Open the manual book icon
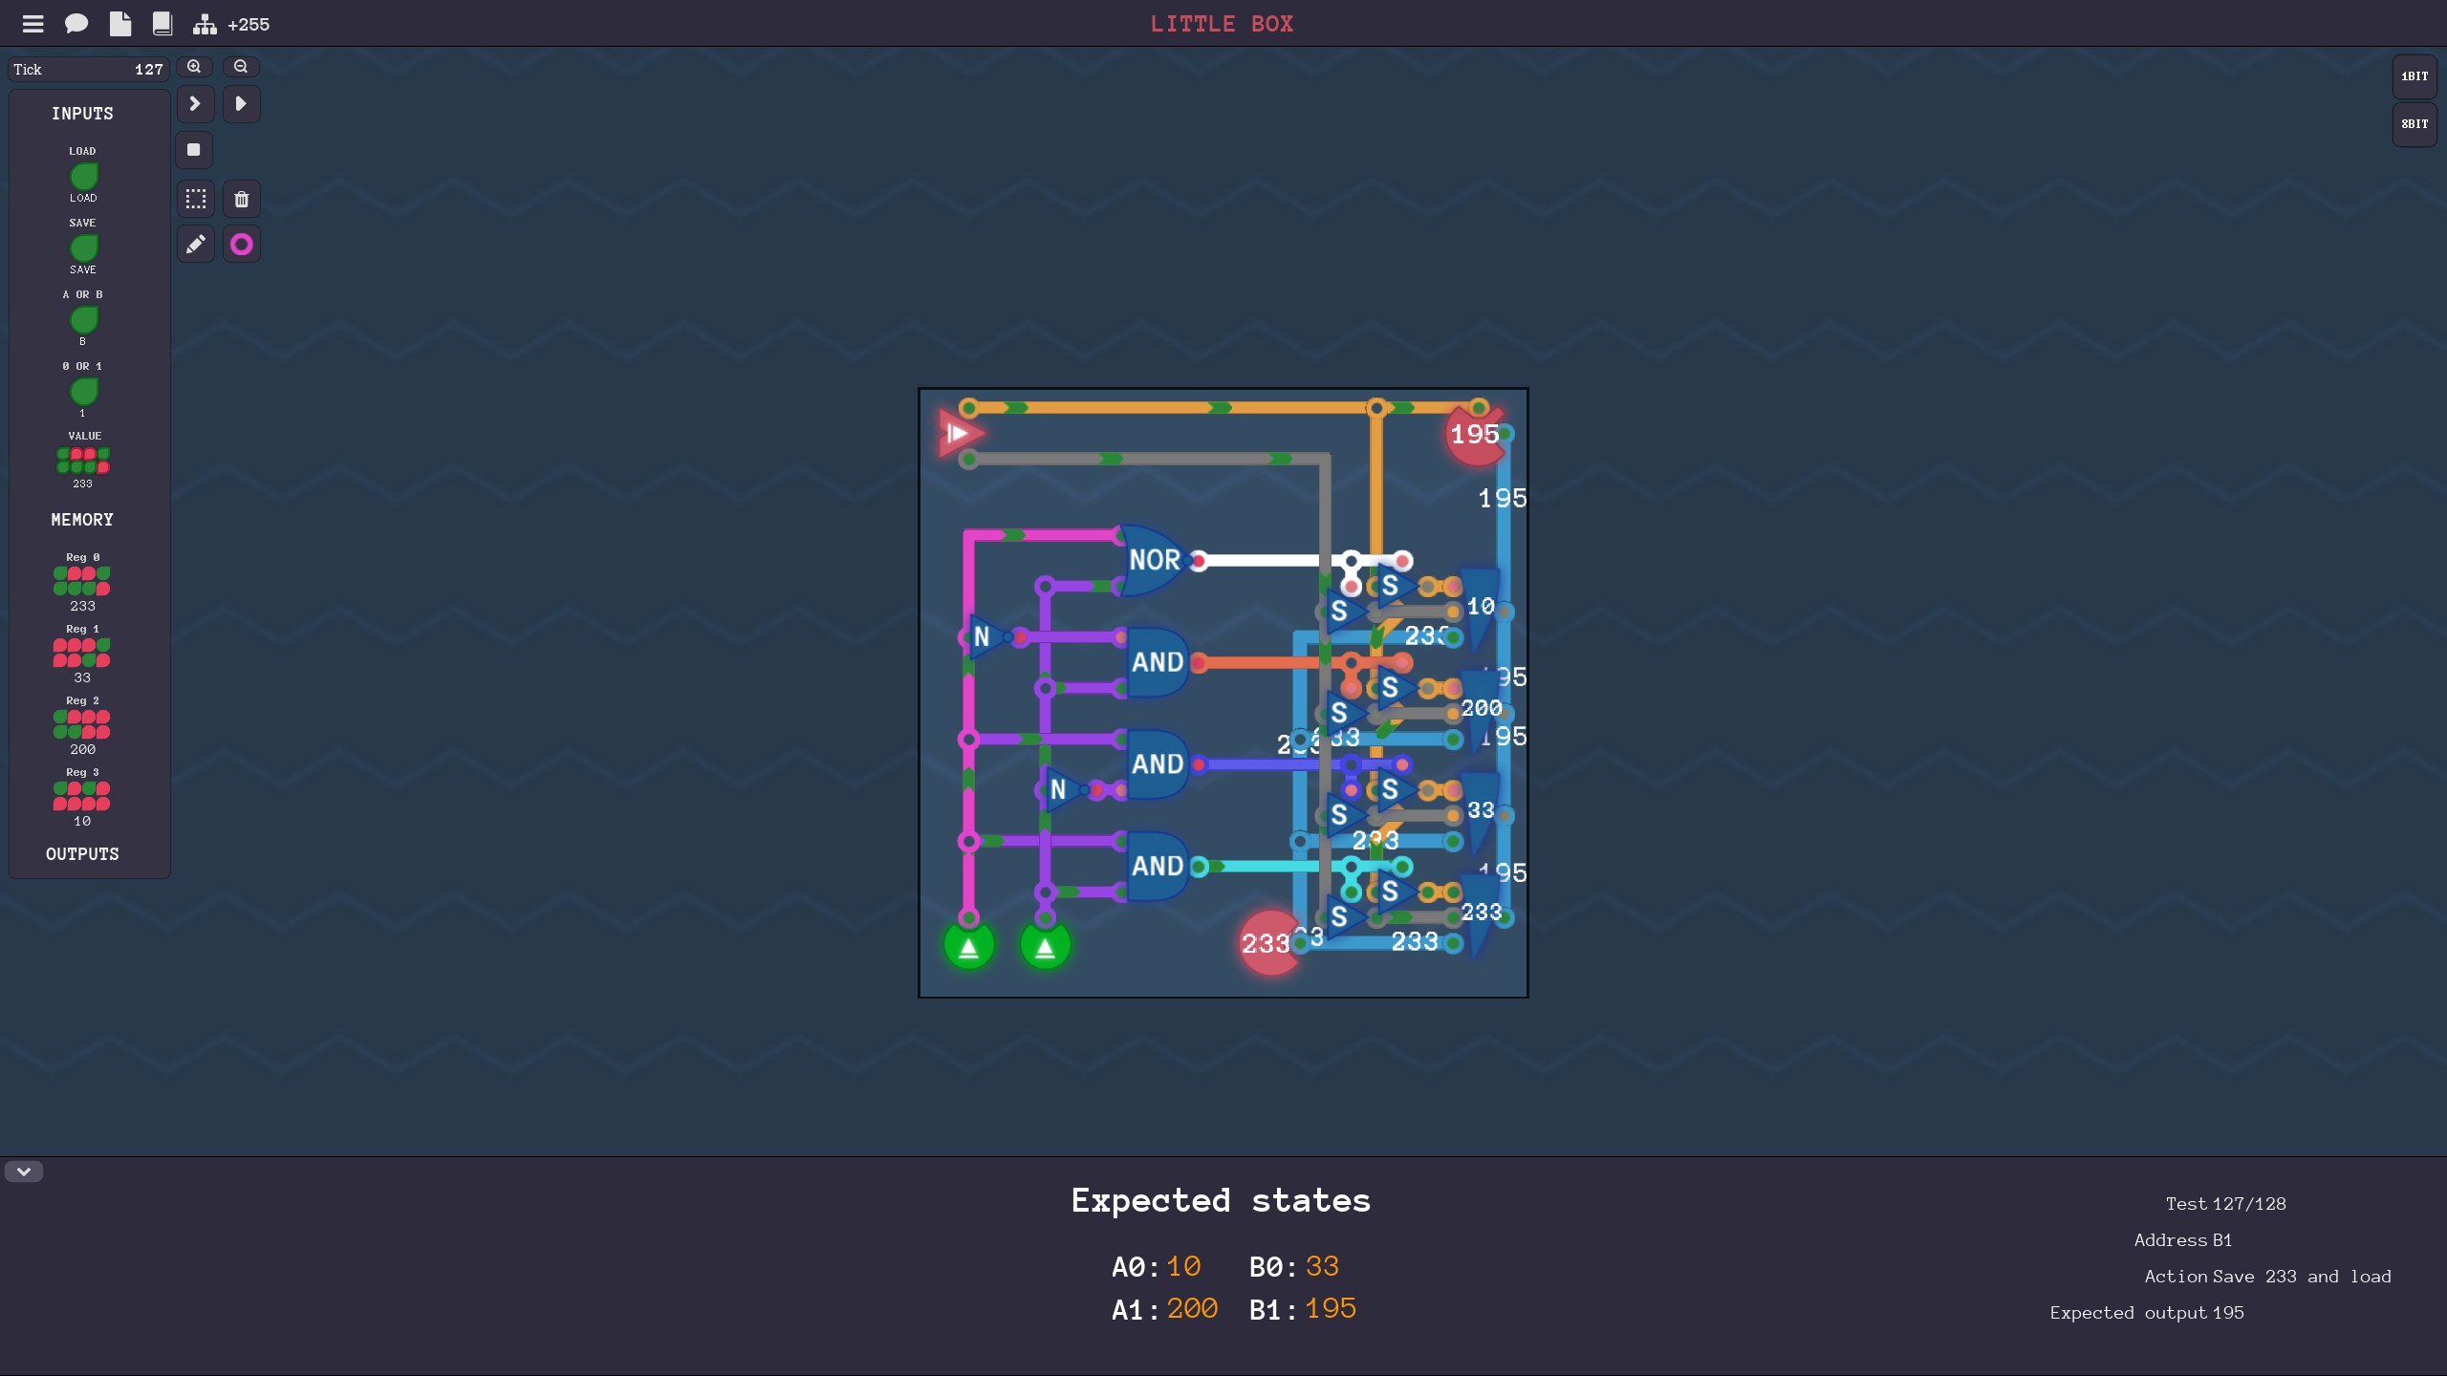The height and width of the screenshot is (1376, 2447). point(162,24)
